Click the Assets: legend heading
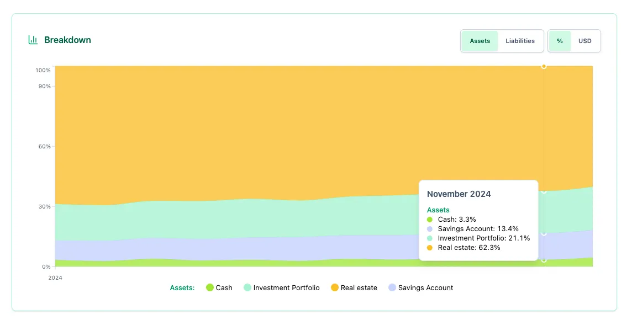Viewport: 632px width, 331px height. tap(182, 287)
